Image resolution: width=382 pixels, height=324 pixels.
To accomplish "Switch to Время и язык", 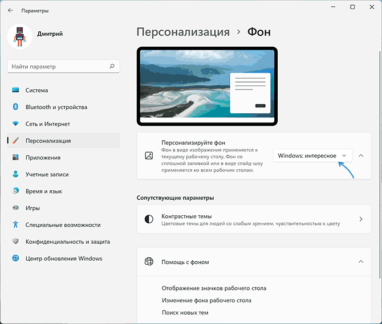I will click(63, 191).
